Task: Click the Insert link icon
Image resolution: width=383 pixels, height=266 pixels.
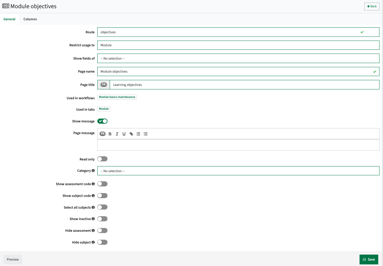Action: point(131,134)
